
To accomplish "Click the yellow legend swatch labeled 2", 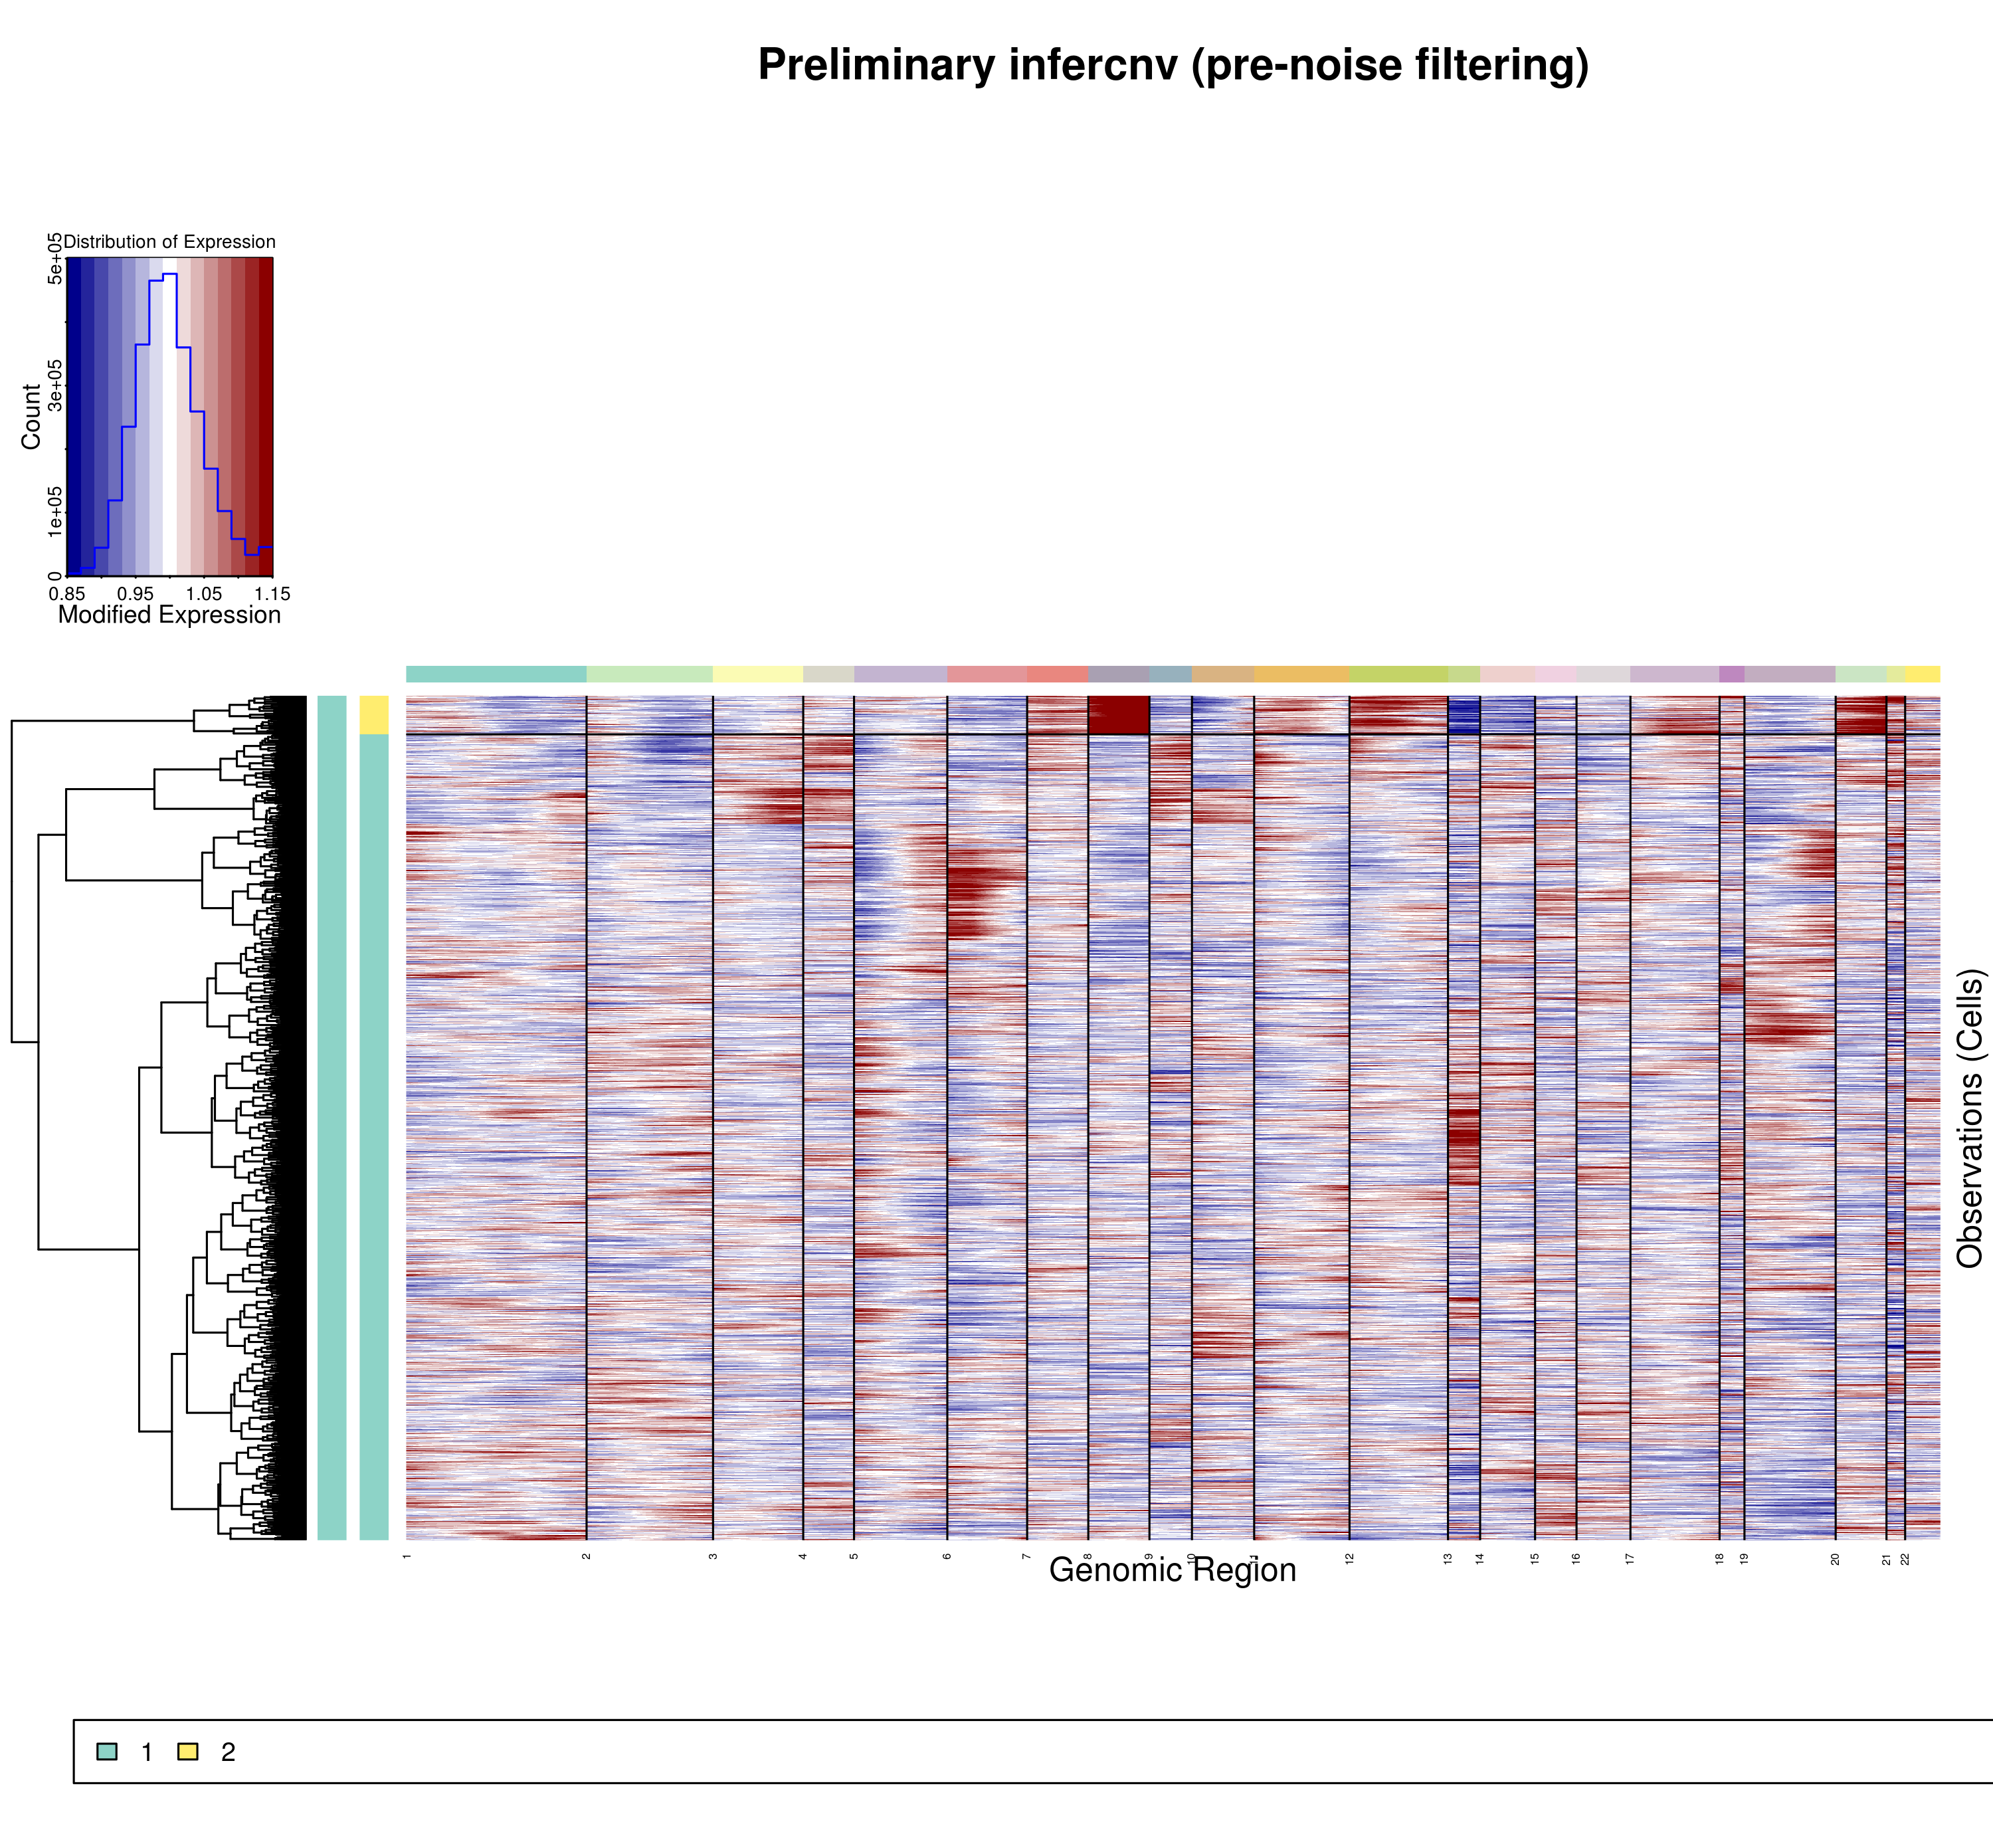I will [x=188, y=1751].
